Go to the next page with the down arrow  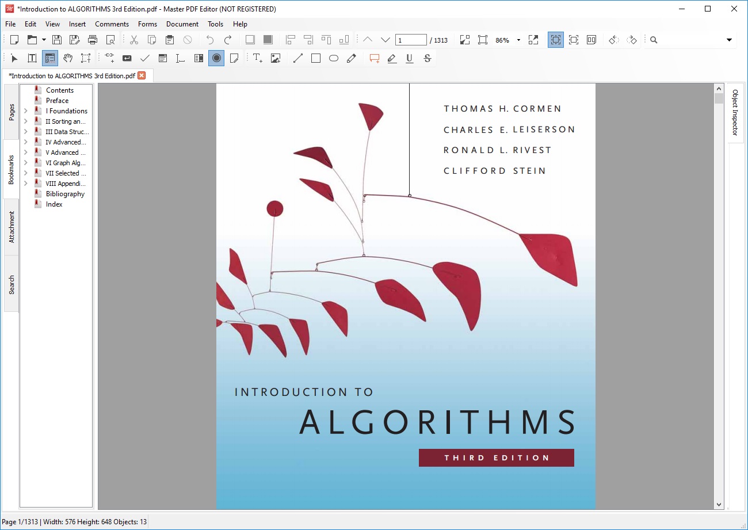(386, 40)
